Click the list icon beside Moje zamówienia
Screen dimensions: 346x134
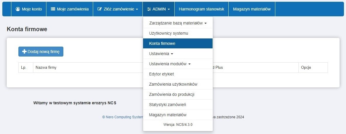pyautogui.click(x=53, y=9)
